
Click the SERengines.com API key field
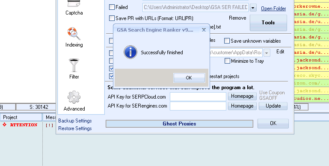click(198, 106)
